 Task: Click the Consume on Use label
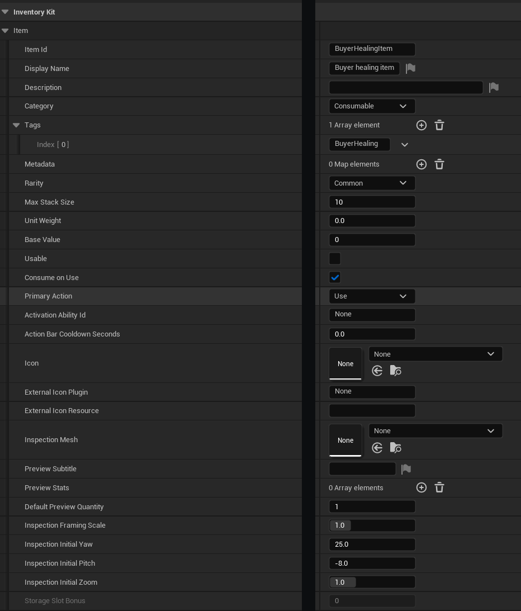click(x=51, y=278)
